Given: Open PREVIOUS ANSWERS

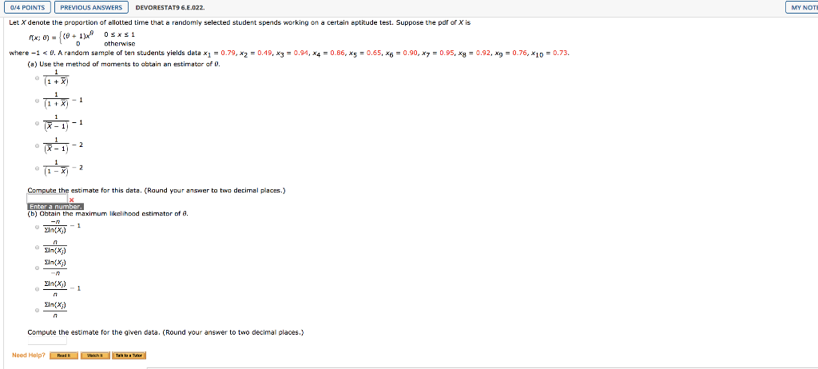Looking at the screenshot, I should (91, 7).
